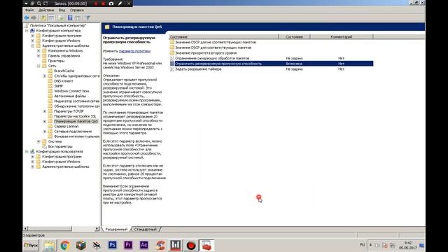Image resolution: width=448 pixels, height=252 pixels.
Task: Click the red toolbox taskbar icon
Action: [206, 245]
